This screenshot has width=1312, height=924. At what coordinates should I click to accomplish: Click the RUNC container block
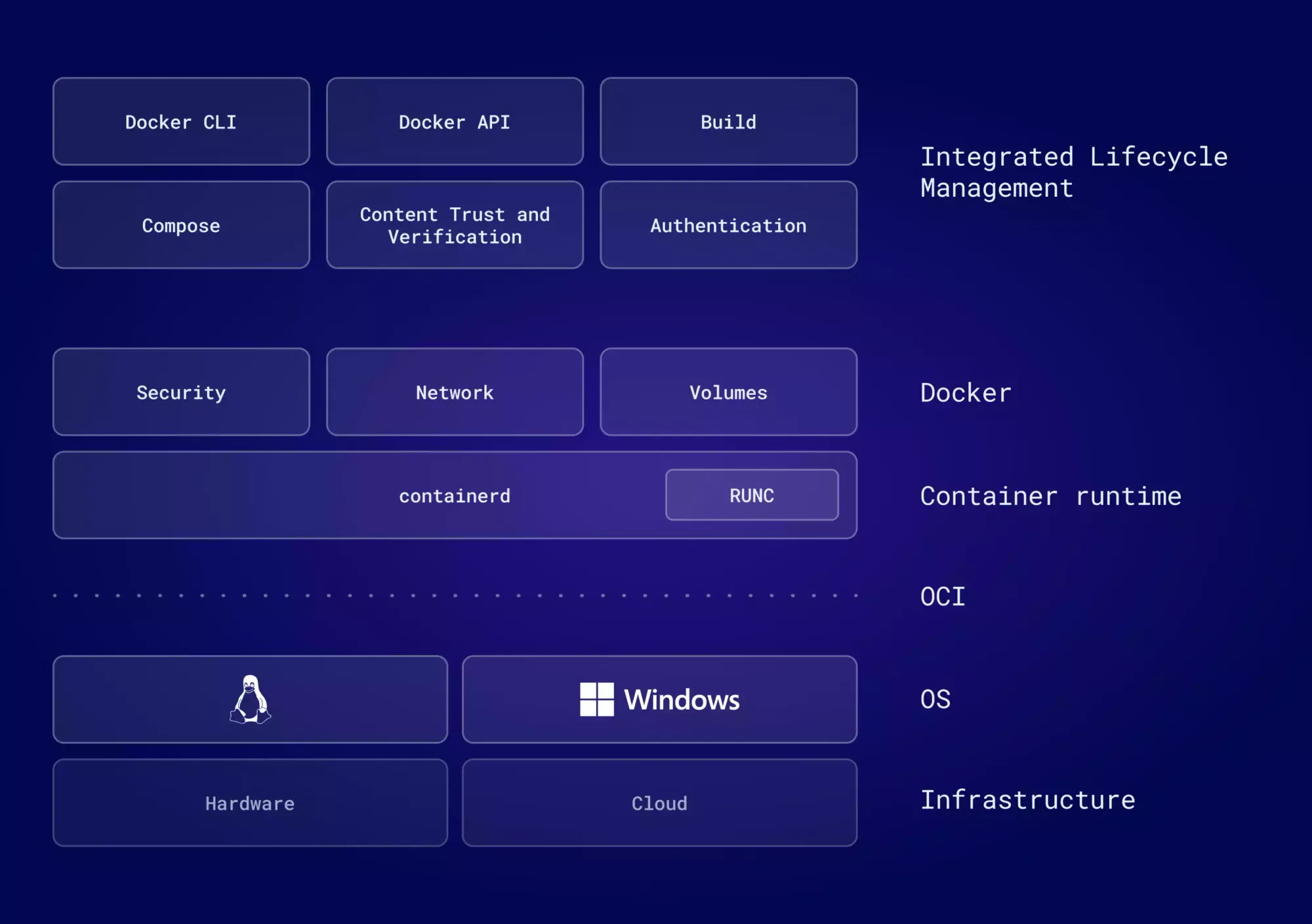749,495
